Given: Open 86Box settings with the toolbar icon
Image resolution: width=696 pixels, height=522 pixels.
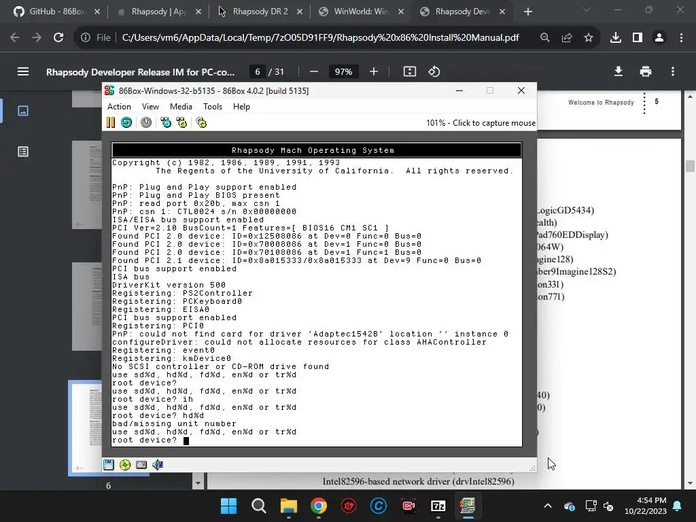Looking at the screenshot, I should [x=201, y=122].
